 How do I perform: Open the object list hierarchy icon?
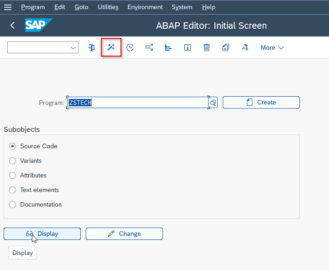(x=168, y=47)
